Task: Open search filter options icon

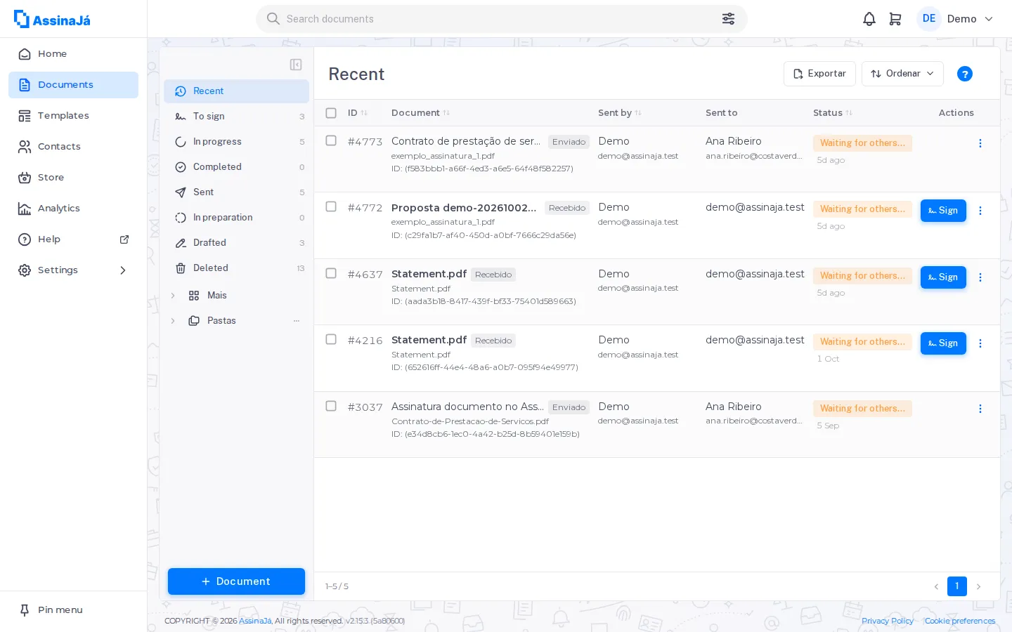Action: point(729,19)
